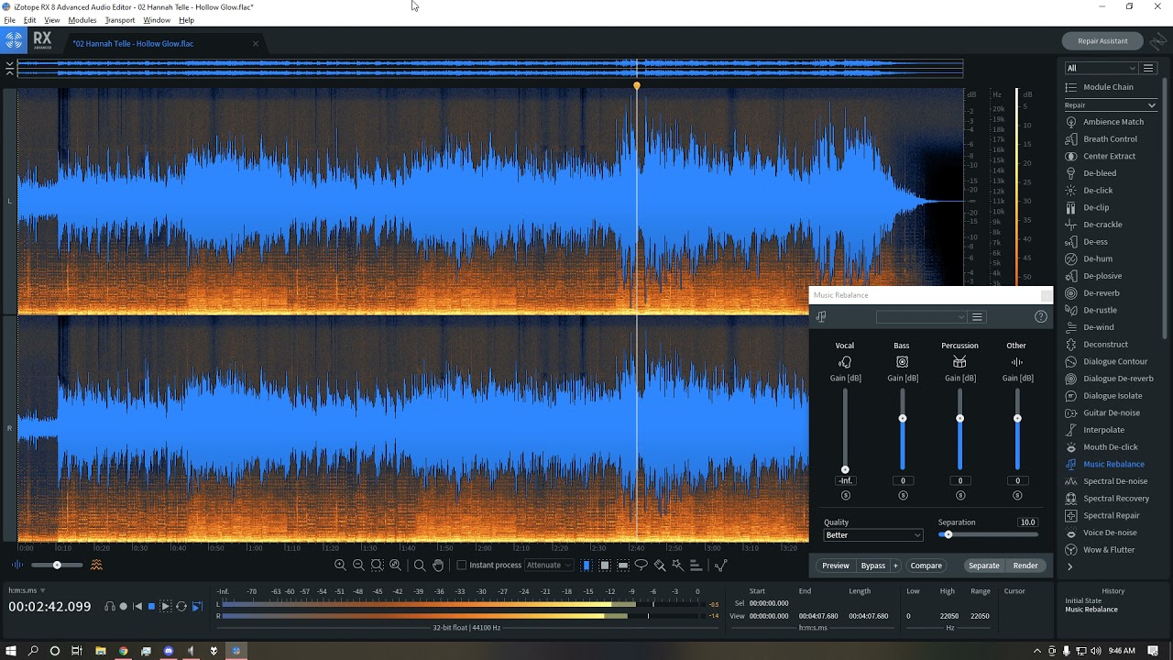The image size is (1173, 660).
Task: Select the lasso selection tool
Action: tap(641, 566)
